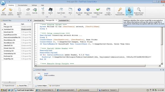Open the Settings ribbon tab
This screenshot has width=165, height=92.
tap(34, 5)
